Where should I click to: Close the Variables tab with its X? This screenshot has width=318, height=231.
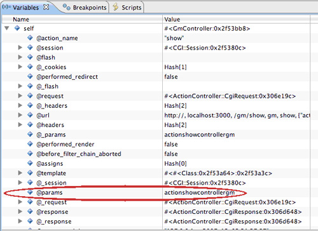tap(46, 7)
